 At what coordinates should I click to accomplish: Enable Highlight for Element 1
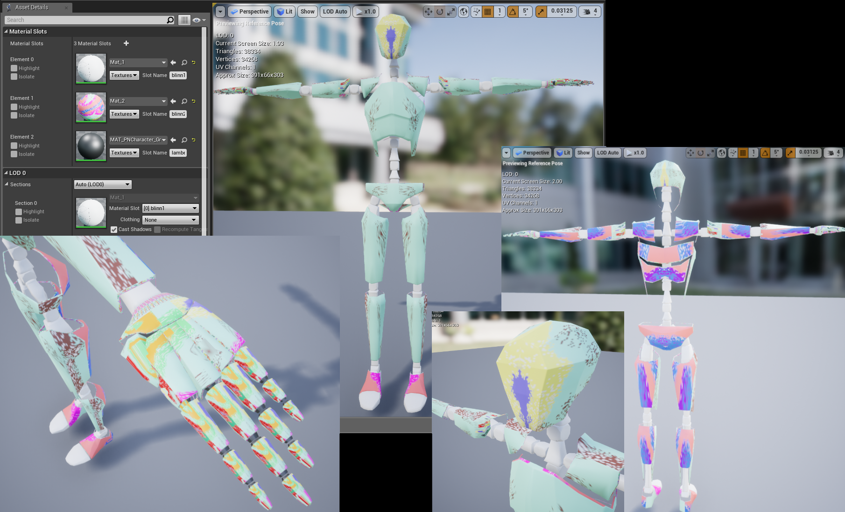click(14, 107)
